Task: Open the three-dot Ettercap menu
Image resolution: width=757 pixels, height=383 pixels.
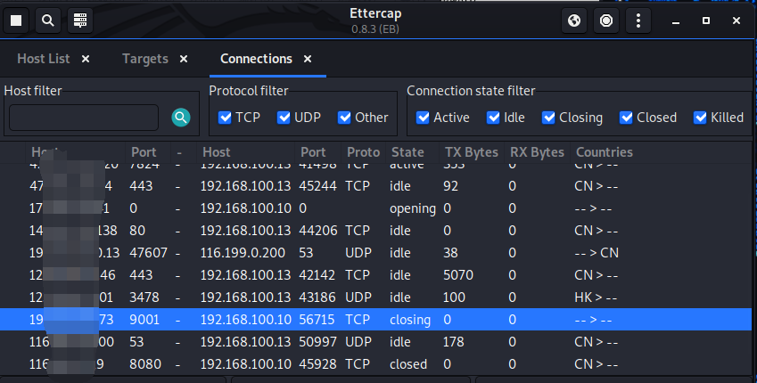Action: click(x=638, y=20)
